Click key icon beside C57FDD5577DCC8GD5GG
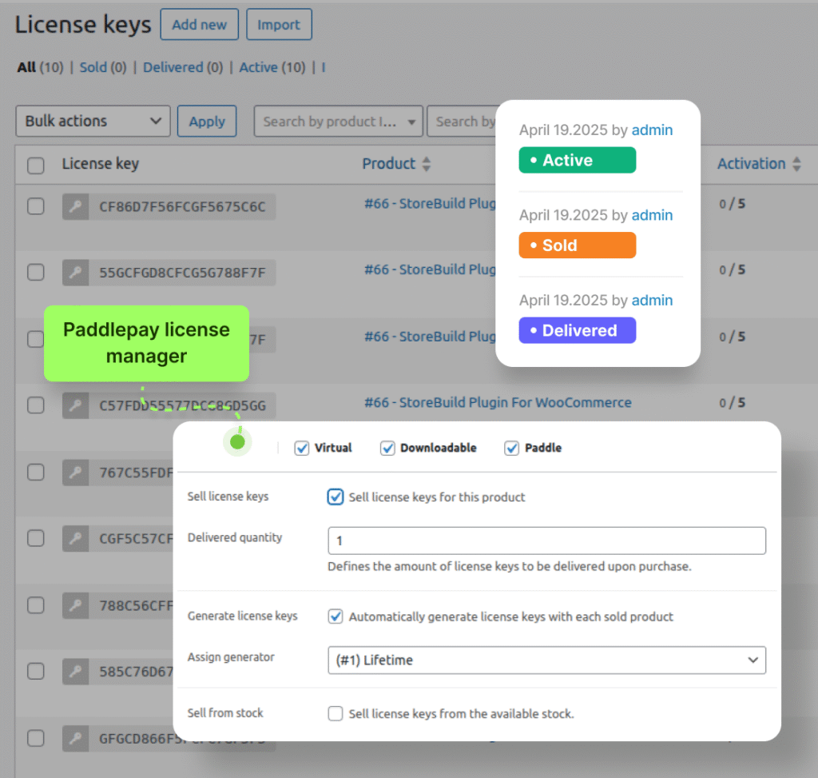This screenshot has height=778, width=818. (76, 406)
